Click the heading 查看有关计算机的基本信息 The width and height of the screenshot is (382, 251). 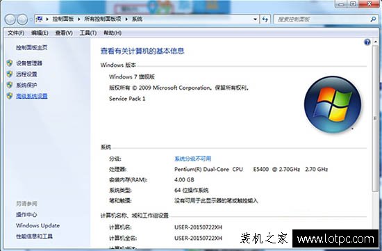(142, 51)
